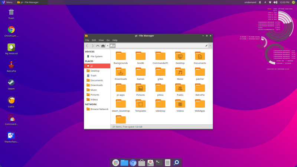Click the pi path bar button
The width and height of the screenshot is (297, 167).
(112, 46)
